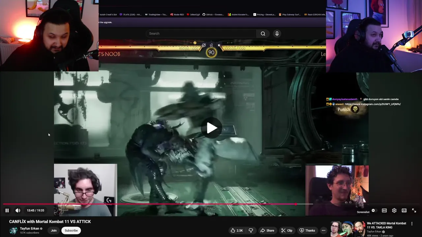Mute the video via speaker icon
This screenshot has width=422, height=237.
18,210
